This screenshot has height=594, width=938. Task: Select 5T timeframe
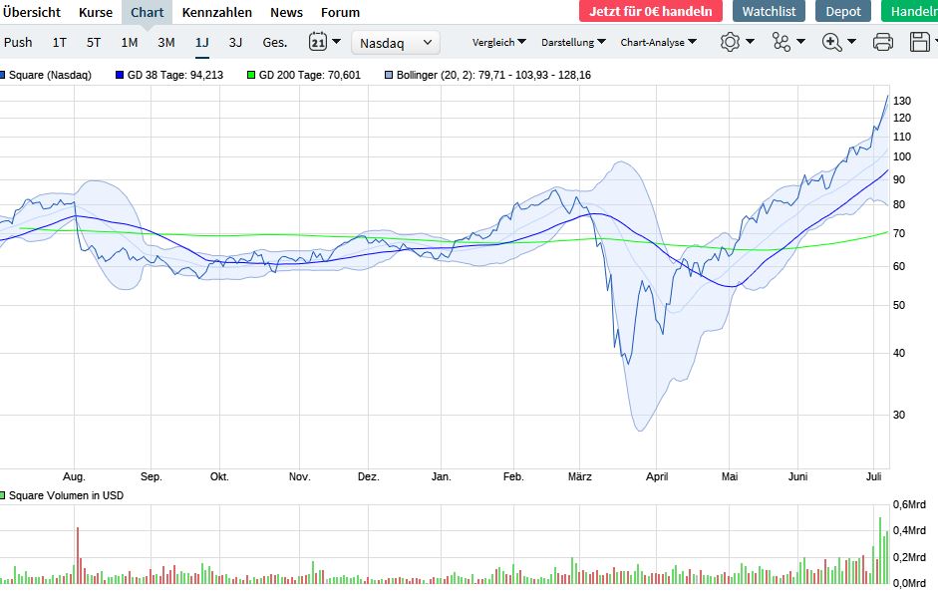[x=94, y=43]
